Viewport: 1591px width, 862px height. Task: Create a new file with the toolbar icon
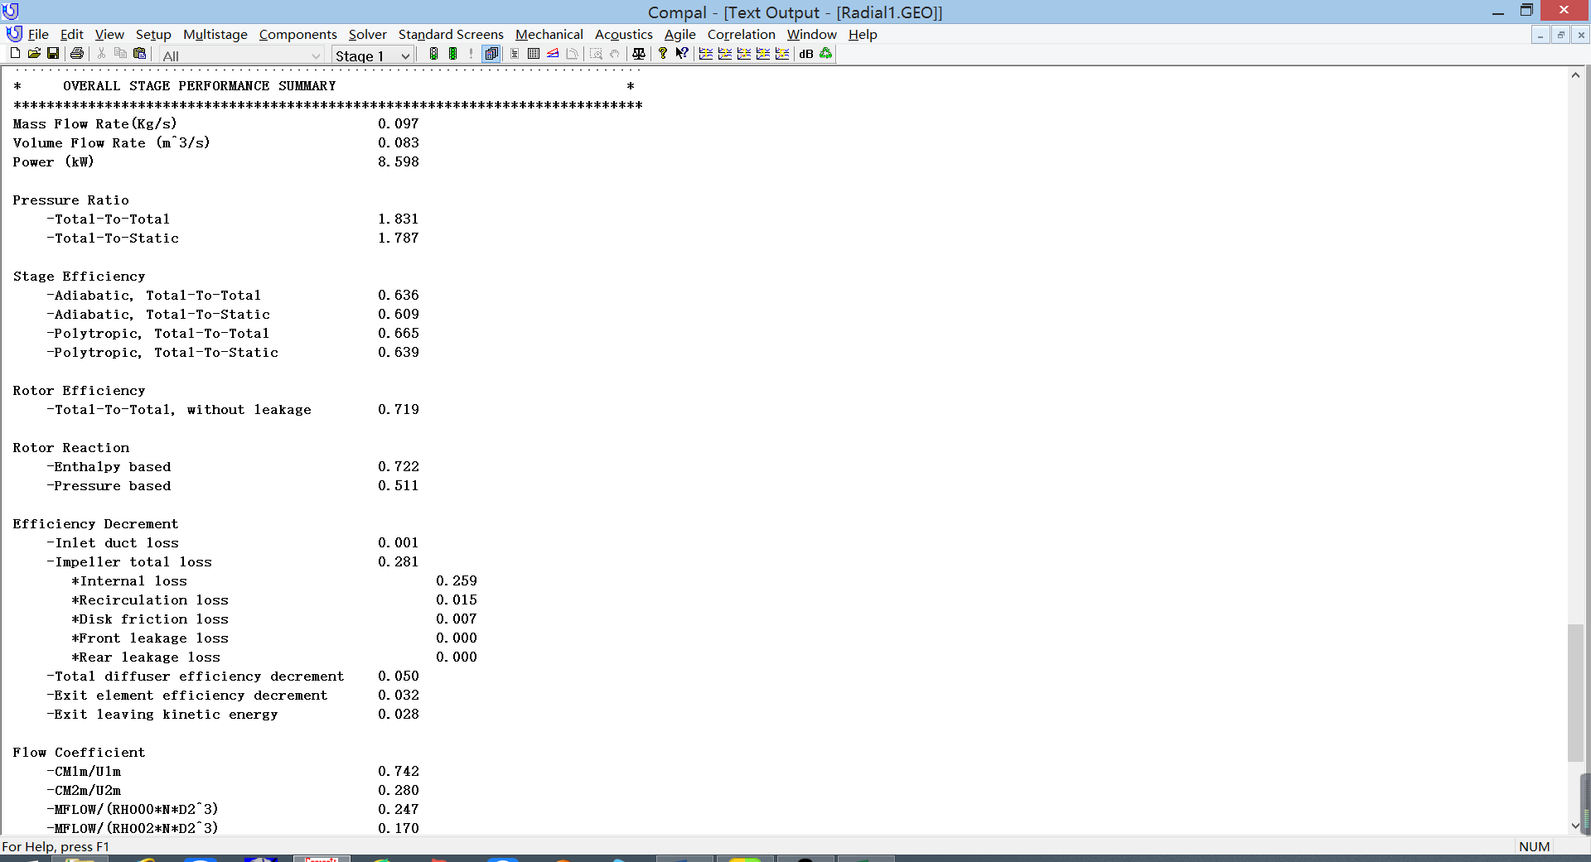point(15,54)
